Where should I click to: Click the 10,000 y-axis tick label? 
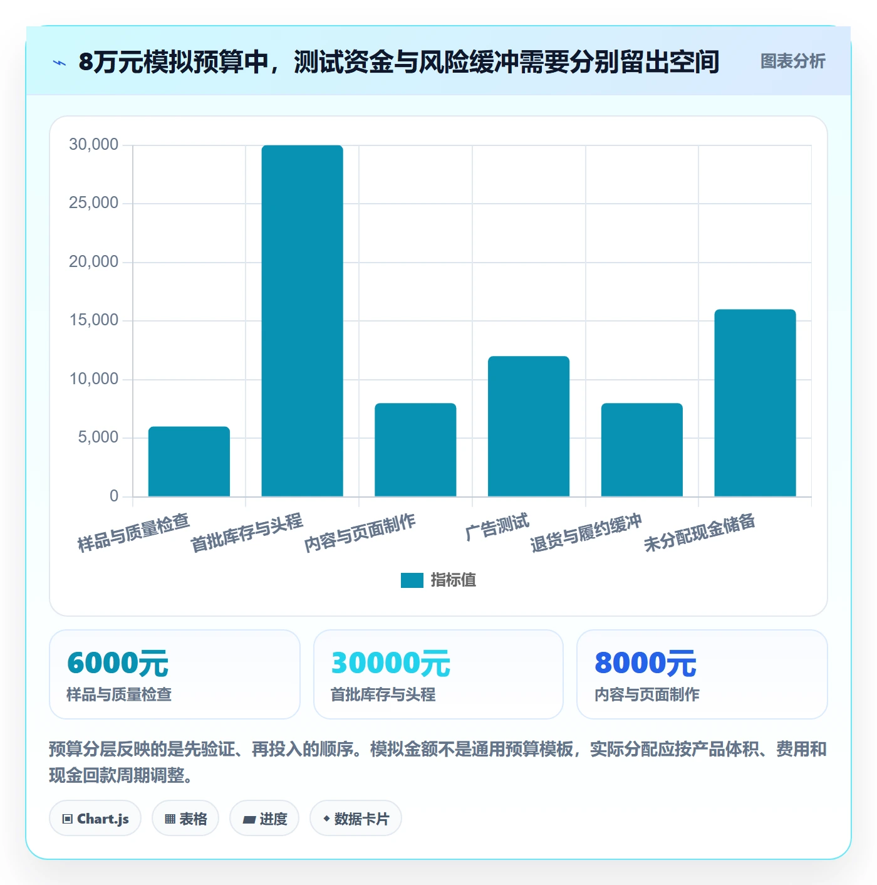click(94, 379)
